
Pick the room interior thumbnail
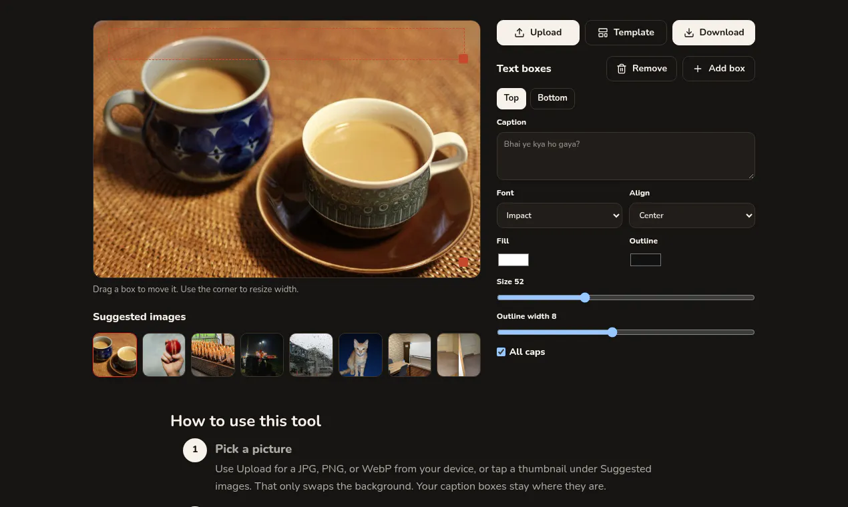click(x=409, y=355)
